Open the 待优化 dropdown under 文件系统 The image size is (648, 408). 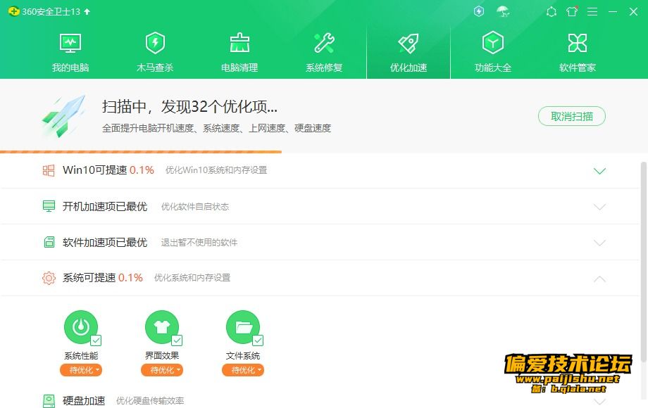243,370
